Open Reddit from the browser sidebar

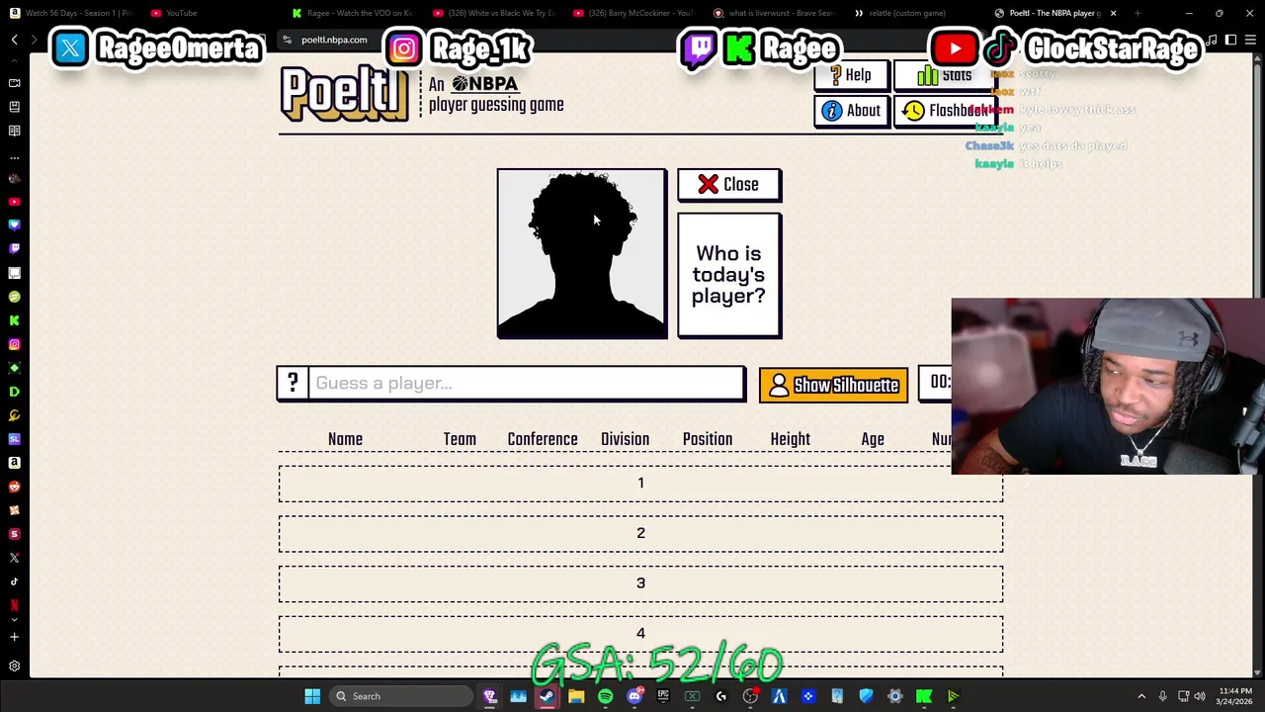14,487
